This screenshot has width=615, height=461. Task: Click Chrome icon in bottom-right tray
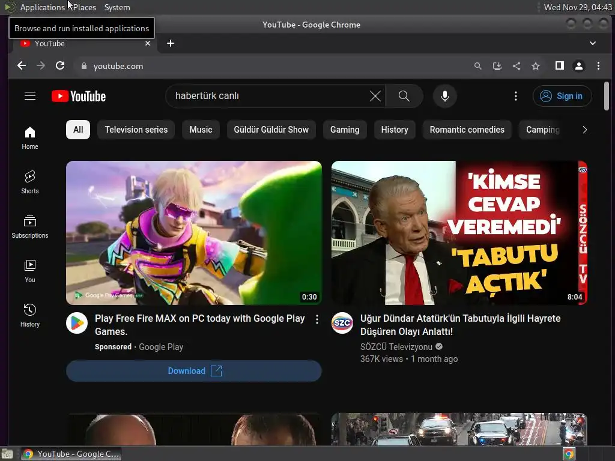click(x=569, y=454)
